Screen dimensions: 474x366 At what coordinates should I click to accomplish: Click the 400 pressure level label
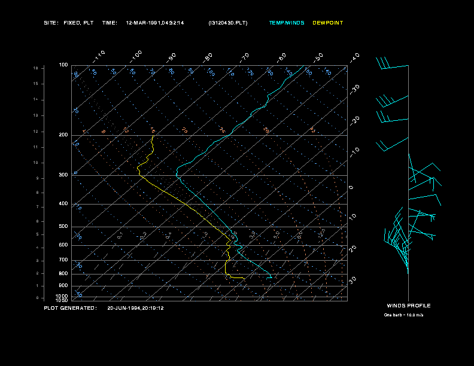click(63, 203)
